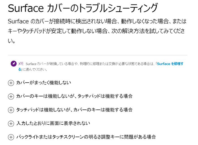
Task: Open the 'Surface を修理する' link
Action: coord(170,64)
